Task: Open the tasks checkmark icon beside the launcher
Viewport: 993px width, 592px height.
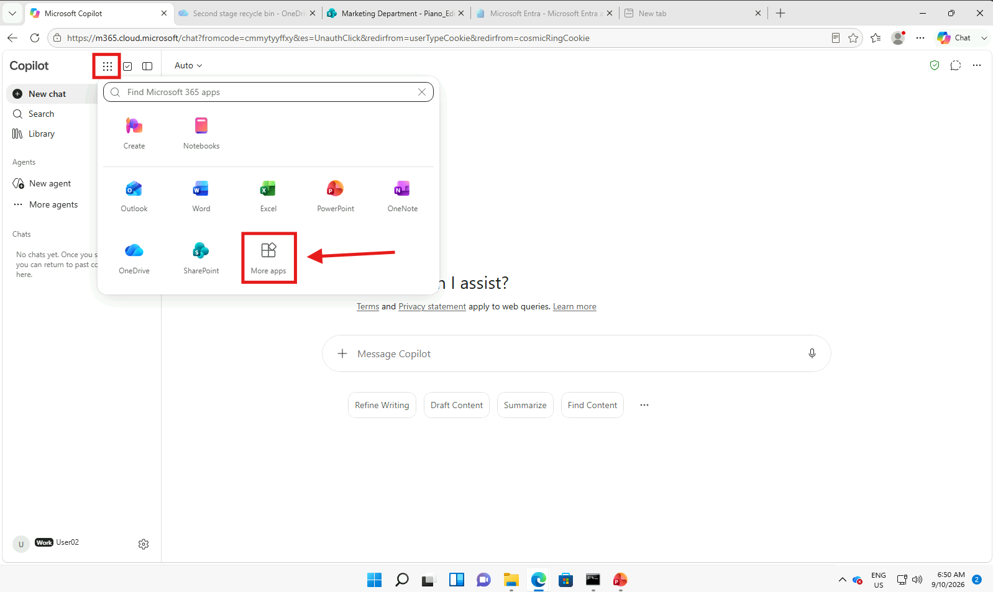Action: pyautogui.click(x=127, y=66)
